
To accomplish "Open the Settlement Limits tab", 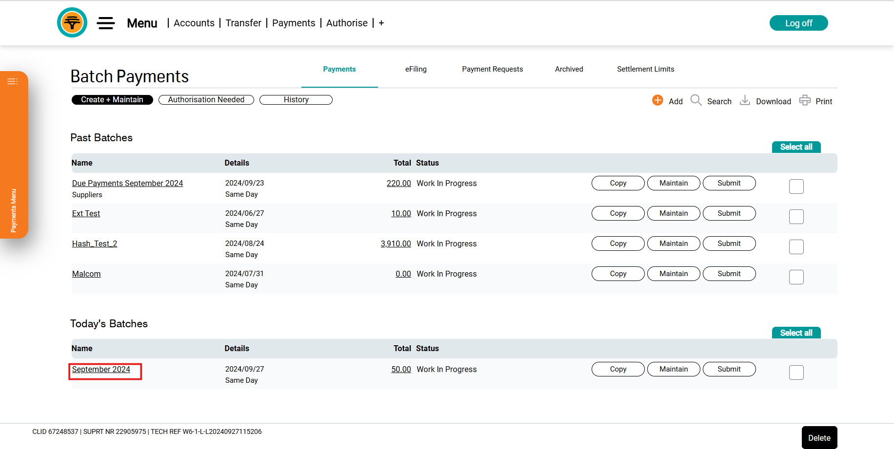I will point(645,69).
